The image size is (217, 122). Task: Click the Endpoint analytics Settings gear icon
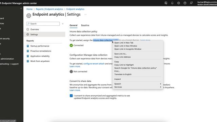(28, 16)
